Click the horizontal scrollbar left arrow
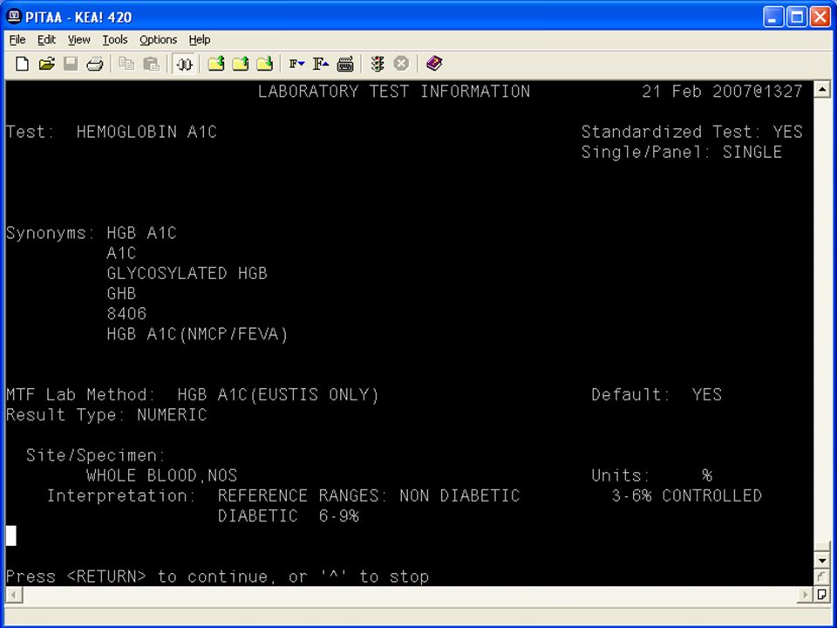837x628 pixels. [x=13, y=594]
